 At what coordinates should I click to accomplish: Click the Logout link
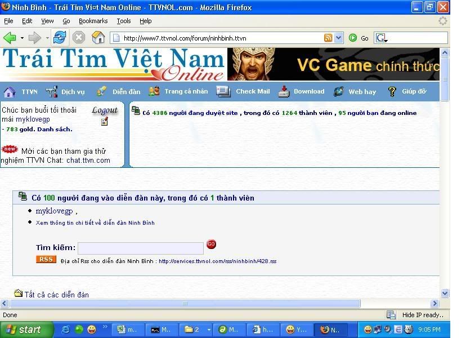(x=105, y=110)
